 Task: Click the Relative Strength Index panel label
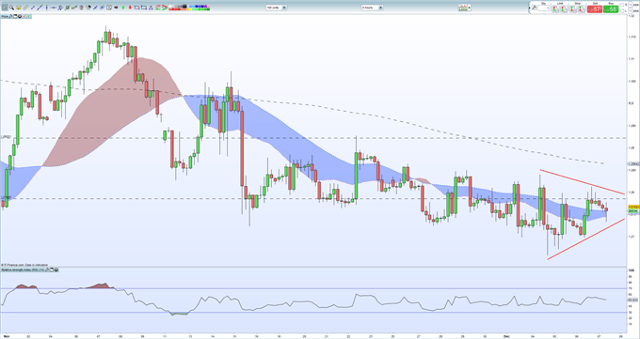tap(23, 270)
